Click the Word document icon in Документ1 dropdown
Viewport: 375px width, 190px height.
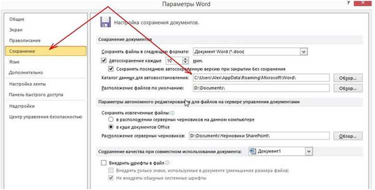(x=252, y=151)
